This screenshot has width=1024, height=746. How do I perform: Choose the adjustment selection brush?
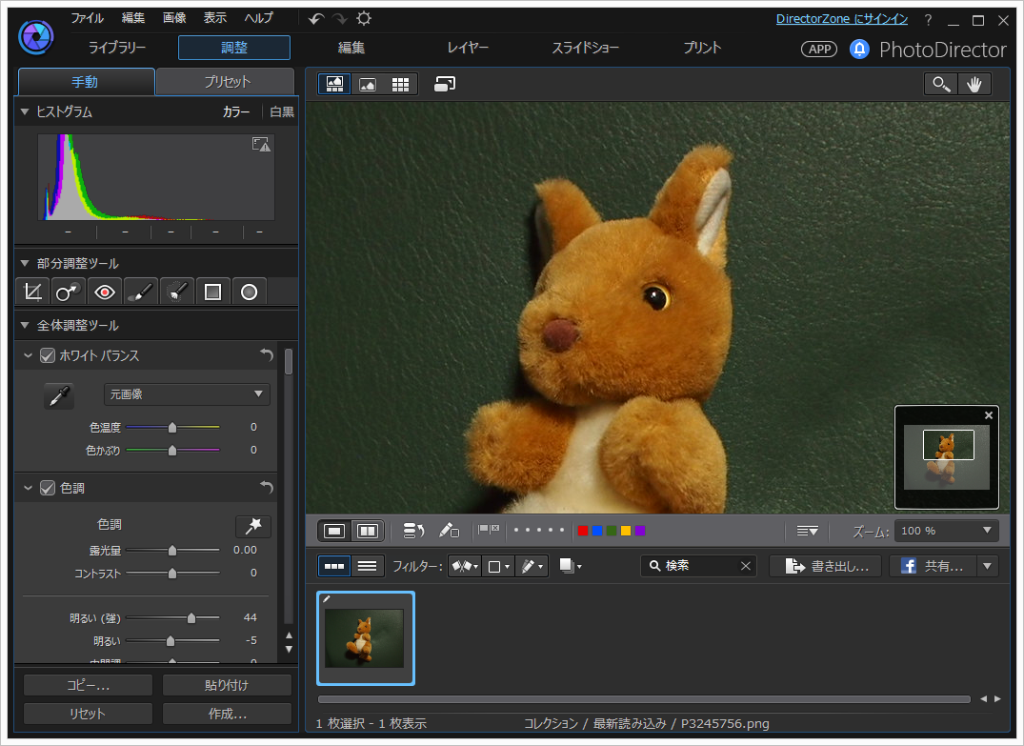pyautogui.click(x=175, y=291)
